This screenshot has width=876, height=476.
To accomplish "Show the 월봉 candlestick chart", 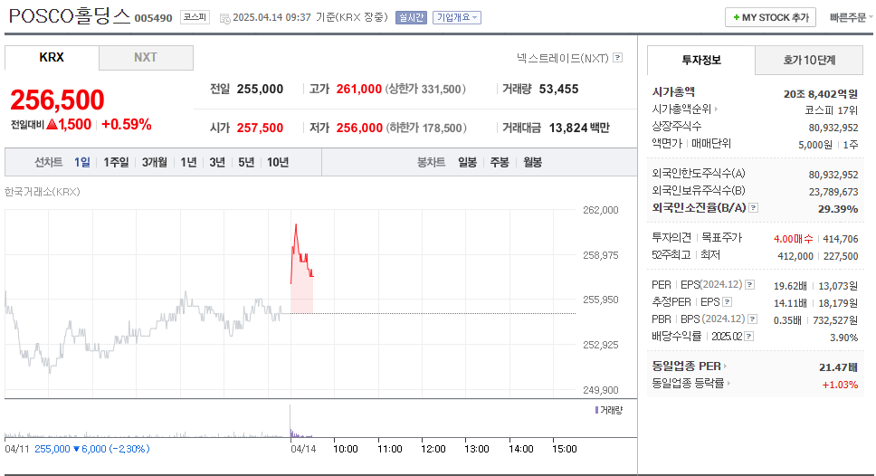I will click(x=532, y=163).
